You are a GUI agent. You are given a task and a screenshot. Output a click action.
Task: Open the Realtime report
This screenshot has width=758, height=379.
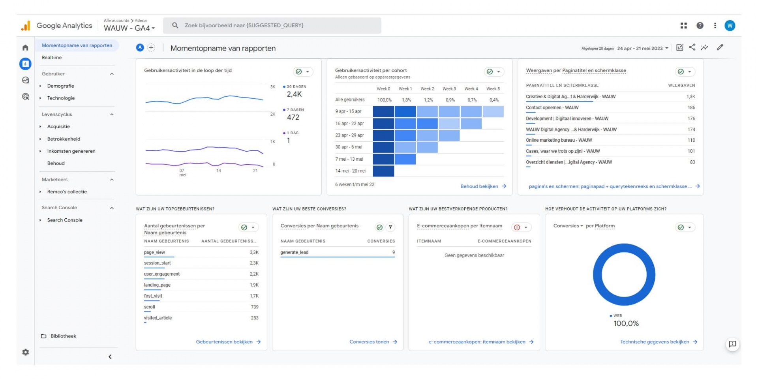point(52,58)
